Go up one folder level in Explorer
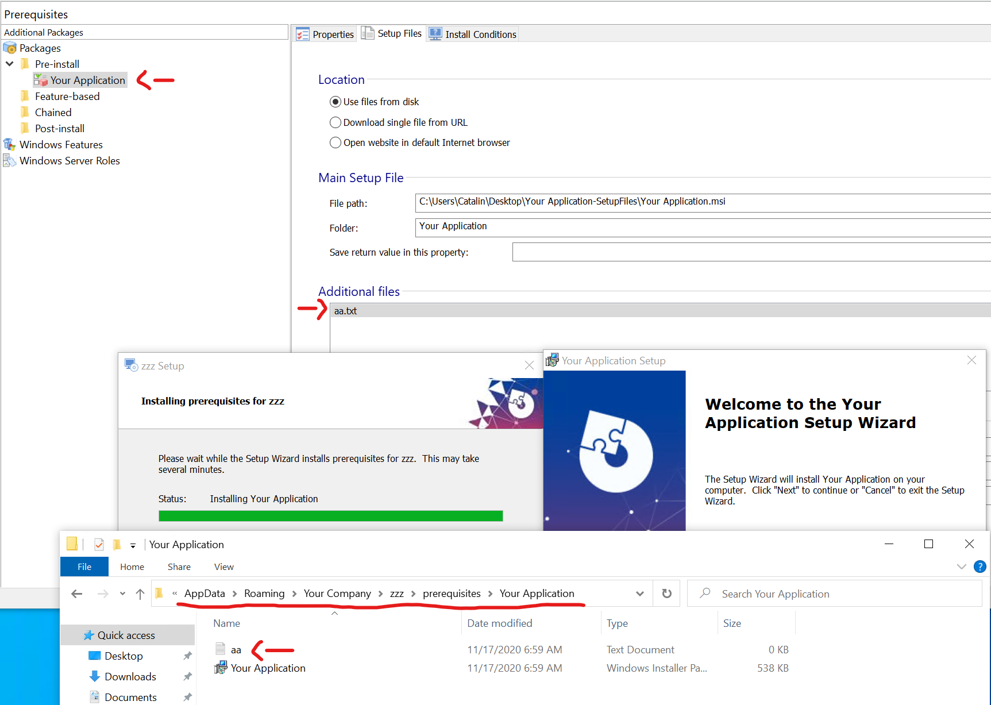Viewport: 991px width, 705px height. coord(140,594)
